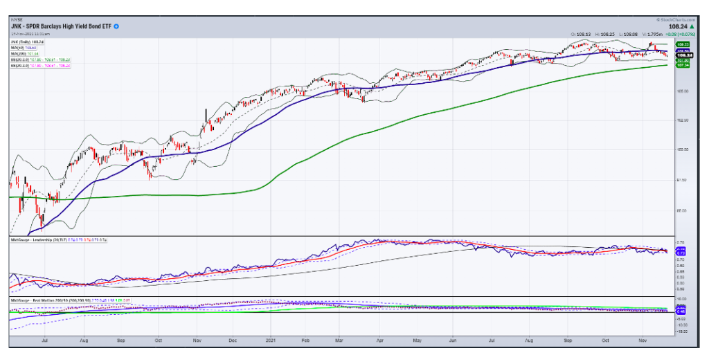Click the topmost green axis price tag
Screen dimensions: 709x364
click(x=682, y=44)
